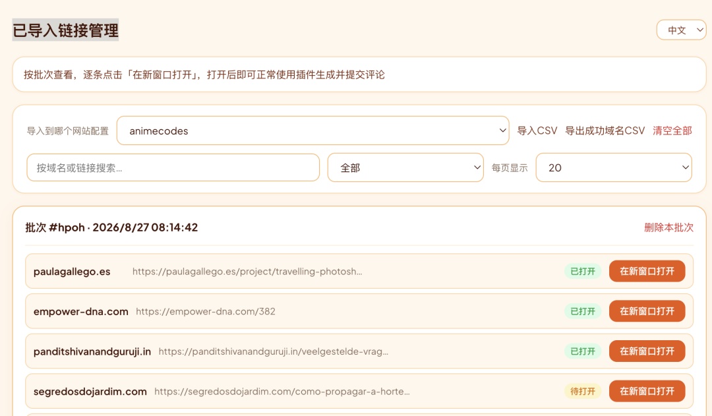
Task: Click the 批次 #hpoh batch header
Action: (111, 227)
